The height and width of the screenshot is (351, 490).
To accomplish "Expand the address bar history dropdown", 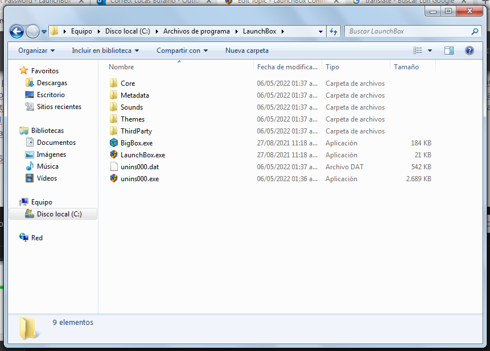I will click(320, 31).
